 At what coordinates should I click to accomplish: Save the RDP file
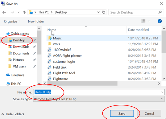(122, 113)
